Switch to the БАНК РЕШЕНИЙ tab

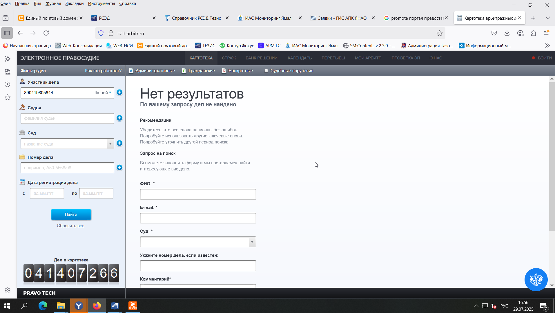tap(262, 58)
